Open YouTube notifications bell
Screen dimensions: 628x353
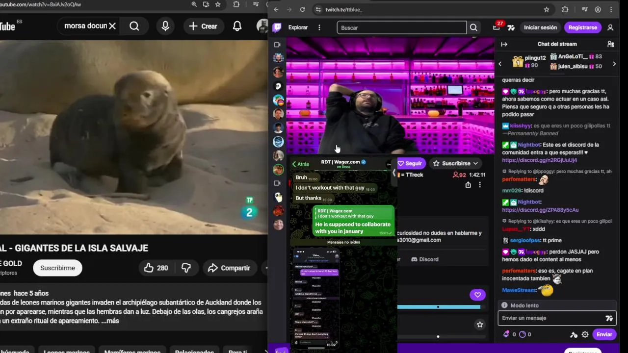pos(237,26)
